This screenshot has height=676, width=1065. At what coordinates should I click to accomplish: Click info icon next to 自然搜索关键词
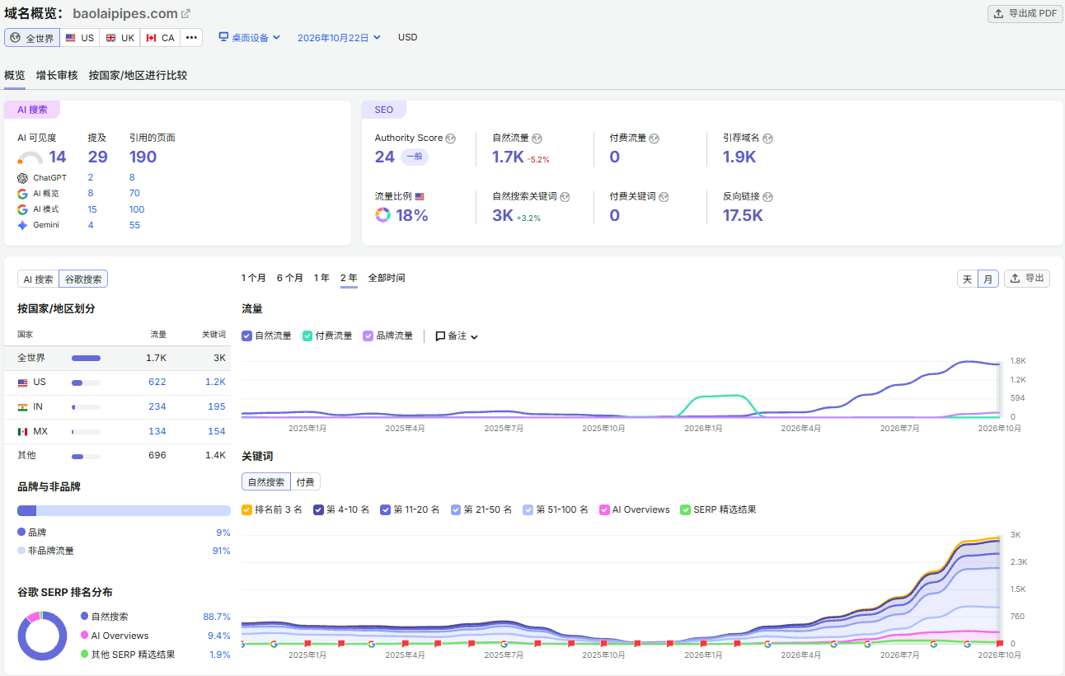tap(565, 197)
